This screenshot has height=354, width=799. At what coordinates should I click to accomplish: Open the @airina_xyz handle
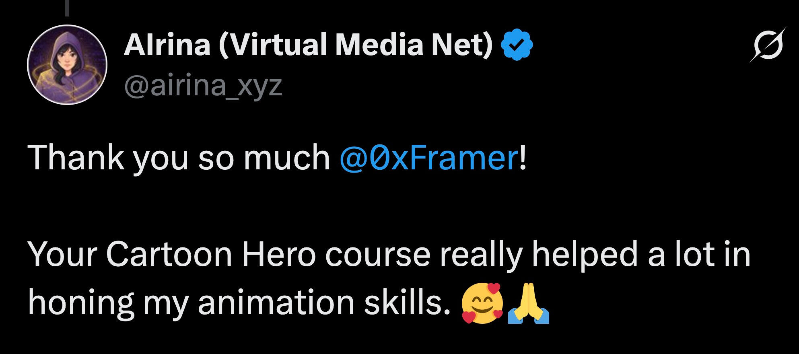pyautogui.click(x=203, y=85)
